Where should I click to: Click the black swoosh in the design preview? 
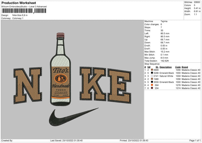click(x=74, y=117)
